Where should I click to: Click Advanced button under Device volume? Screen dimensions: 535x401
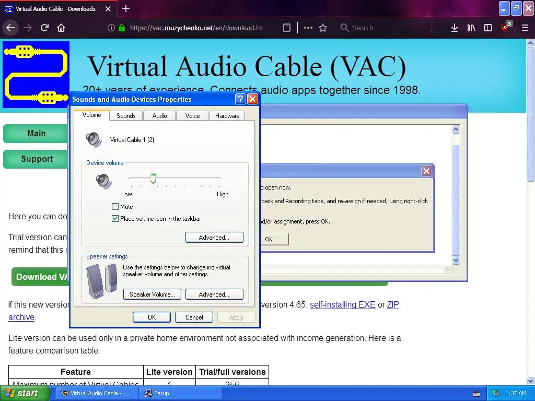click(214, 238)
